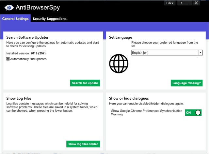Switch to the General Settings tab
Screen dimensions: 209x154
15,19
